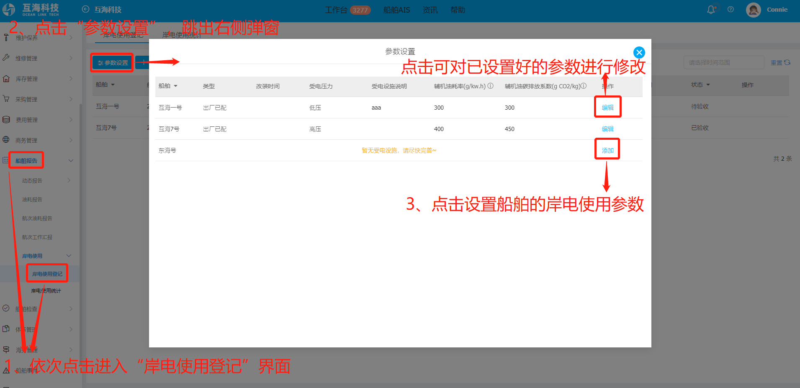Select 岸电使用统计 in sidebar
Image resolution: width=800 pixels, height=388 pixels.
point(46,290)
